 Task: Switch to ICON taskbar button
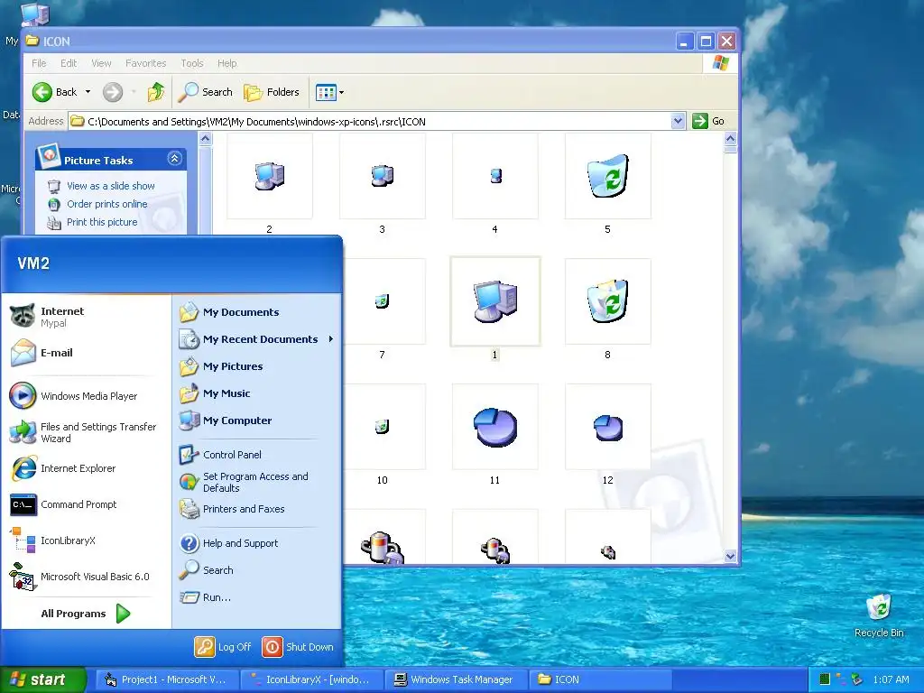[601, 679]
